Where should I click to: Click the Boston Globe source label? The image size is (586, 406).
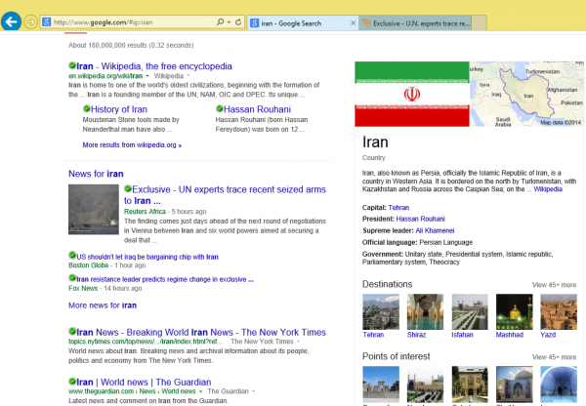(89, 265)
